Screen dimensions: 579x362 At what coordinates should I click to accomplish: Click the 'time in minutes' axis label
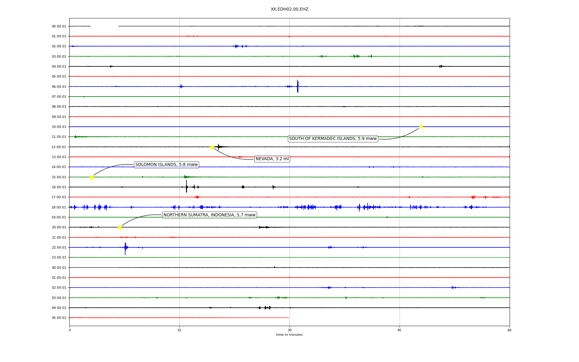coord(289,335)
